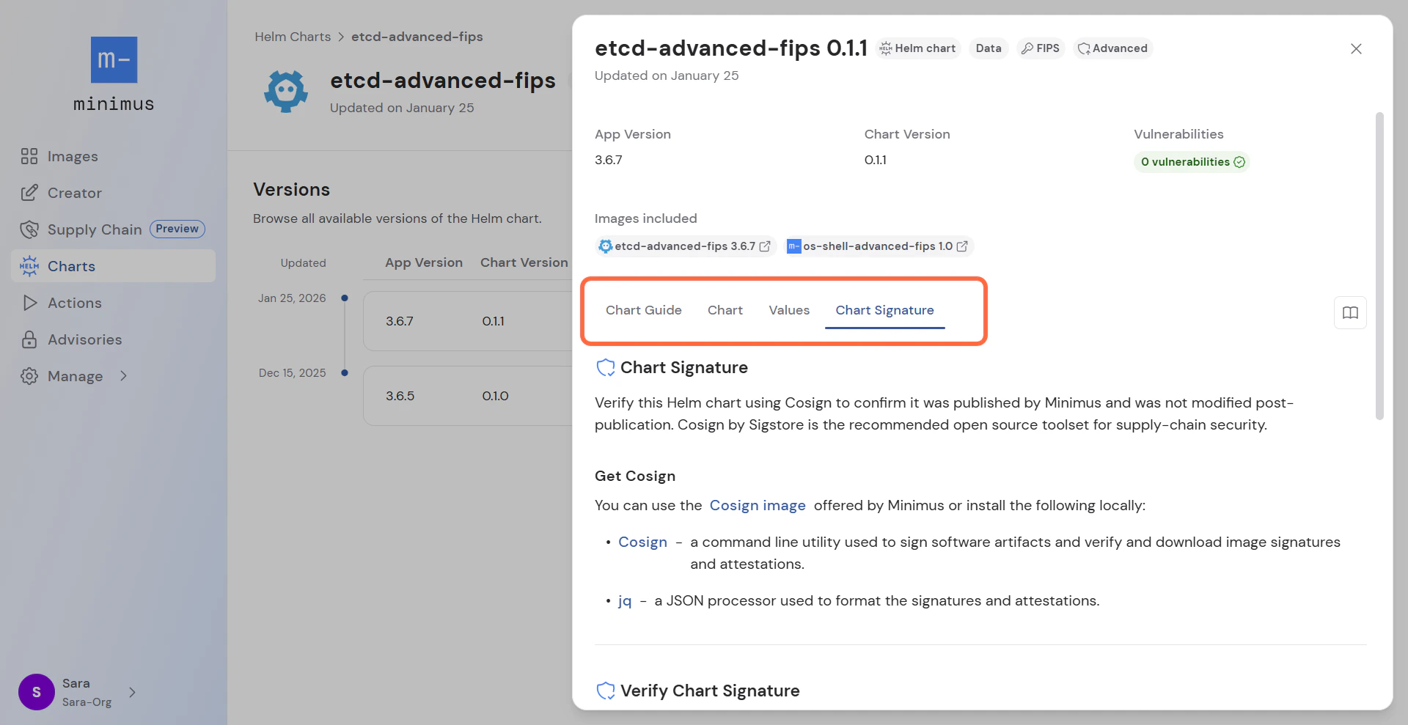Expand the Sara account menu chevron
1408x725 pixels.
tap(132, 692)
